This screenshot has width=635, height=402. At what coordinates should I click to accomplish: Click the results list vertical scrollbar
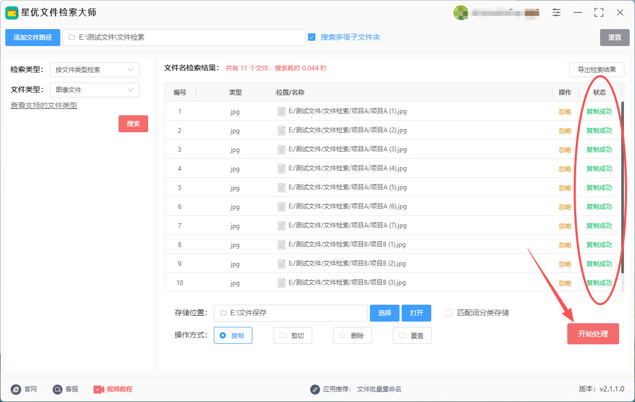(622, 159)
